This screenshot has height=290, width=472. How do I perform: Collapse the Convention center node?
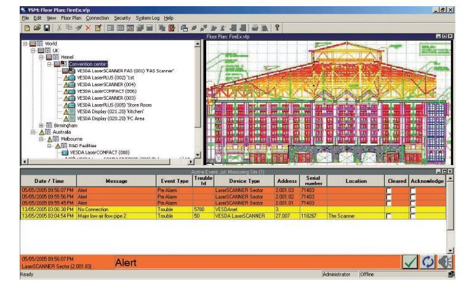(x=49, y=64)
